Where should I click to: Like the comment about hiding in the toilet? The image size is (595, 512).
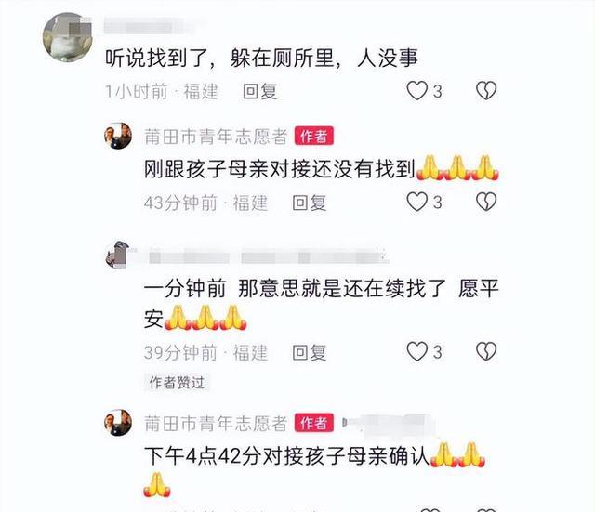point(417,91)
